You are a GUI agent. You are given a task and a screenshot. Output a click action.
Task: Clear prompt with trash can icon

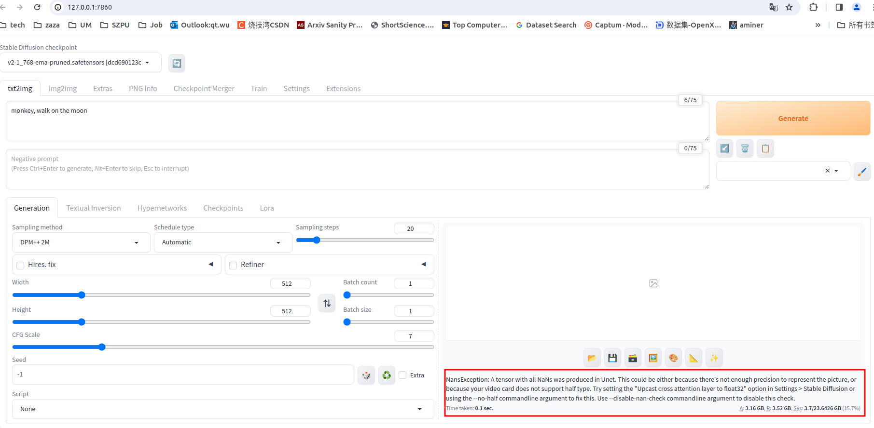click(x=745, y=148)
